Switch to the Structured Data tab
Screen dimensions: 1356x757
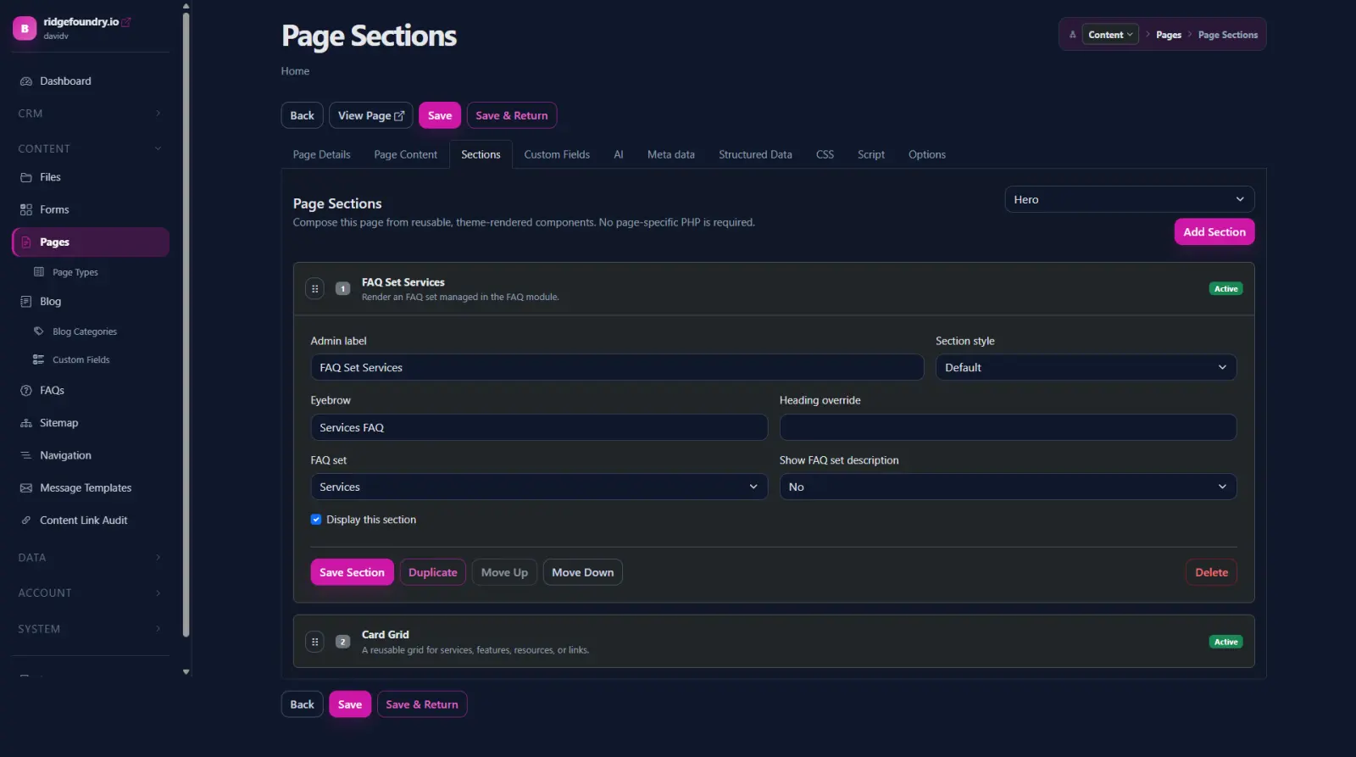tap(755, 154)
